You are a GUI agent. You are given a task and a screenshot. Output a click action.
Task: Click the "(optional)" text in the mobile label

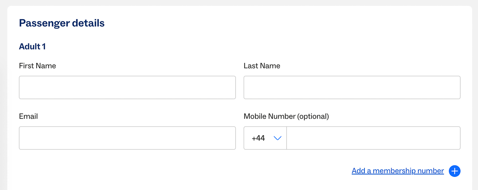313,116
